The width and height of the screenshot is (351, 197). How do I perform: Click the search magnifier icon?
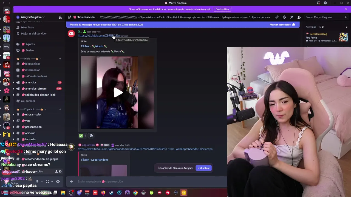tap(346, 17)
